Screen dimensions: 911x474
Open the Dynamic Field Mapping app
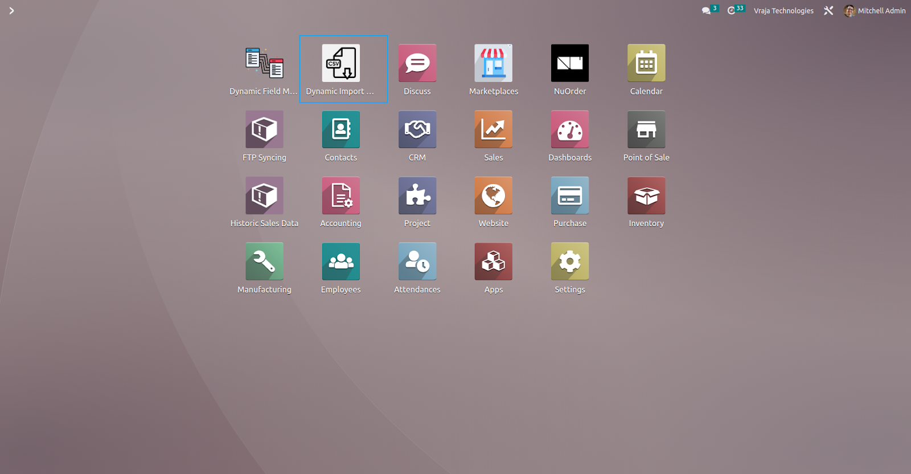coord(264,63)
